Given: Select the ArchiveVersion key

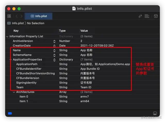Looking at the screenshot, I should [x=23, y=41].
